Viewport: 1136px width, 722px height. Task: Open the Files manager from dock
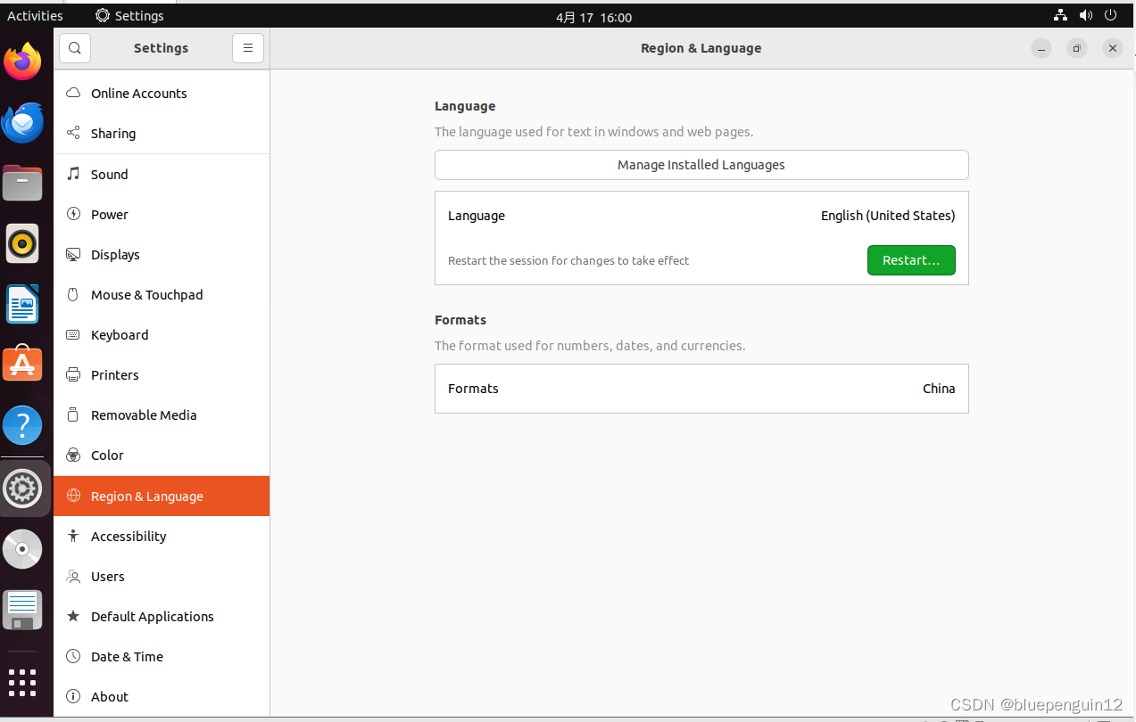click(22, 183)
